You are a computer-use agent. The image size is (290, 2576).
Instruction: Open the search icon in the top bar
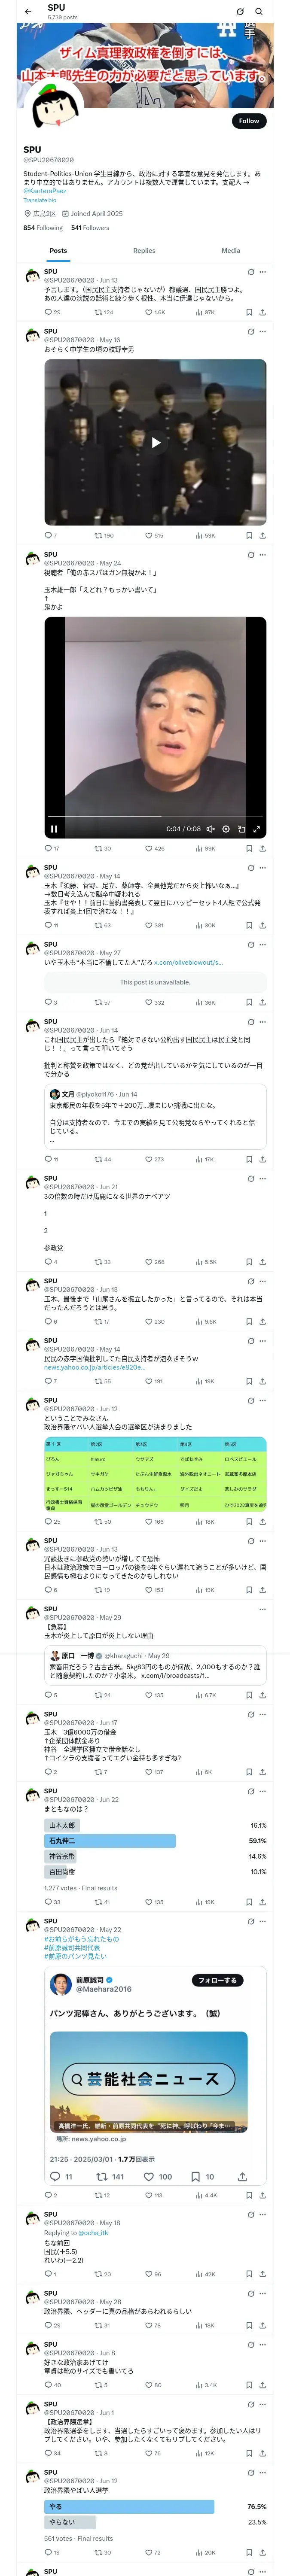pos(259,11)
